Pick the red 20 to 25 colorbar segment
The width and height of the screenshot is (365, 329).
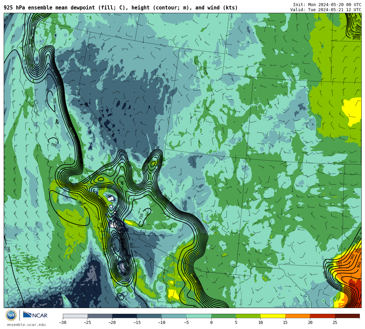pyautogui.click(x=322, y=316)
